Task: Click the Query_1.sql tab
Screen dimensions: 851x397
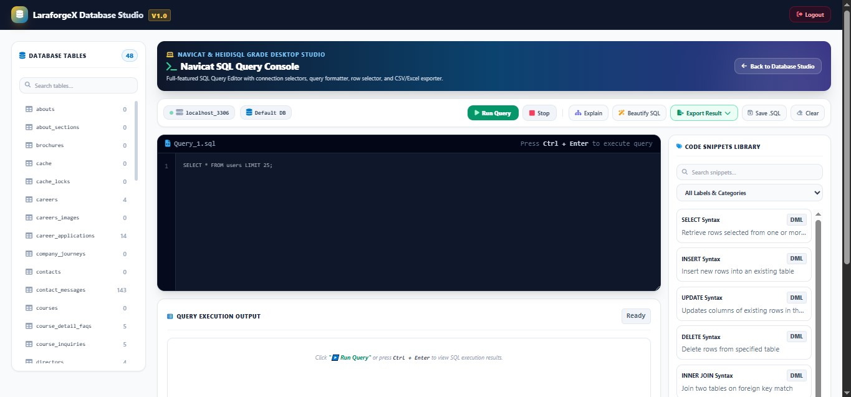Action: [190, 143]
